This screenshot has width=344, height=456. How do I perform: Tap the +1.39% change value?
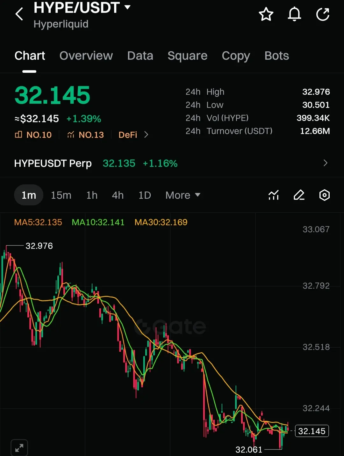(84, 119)
